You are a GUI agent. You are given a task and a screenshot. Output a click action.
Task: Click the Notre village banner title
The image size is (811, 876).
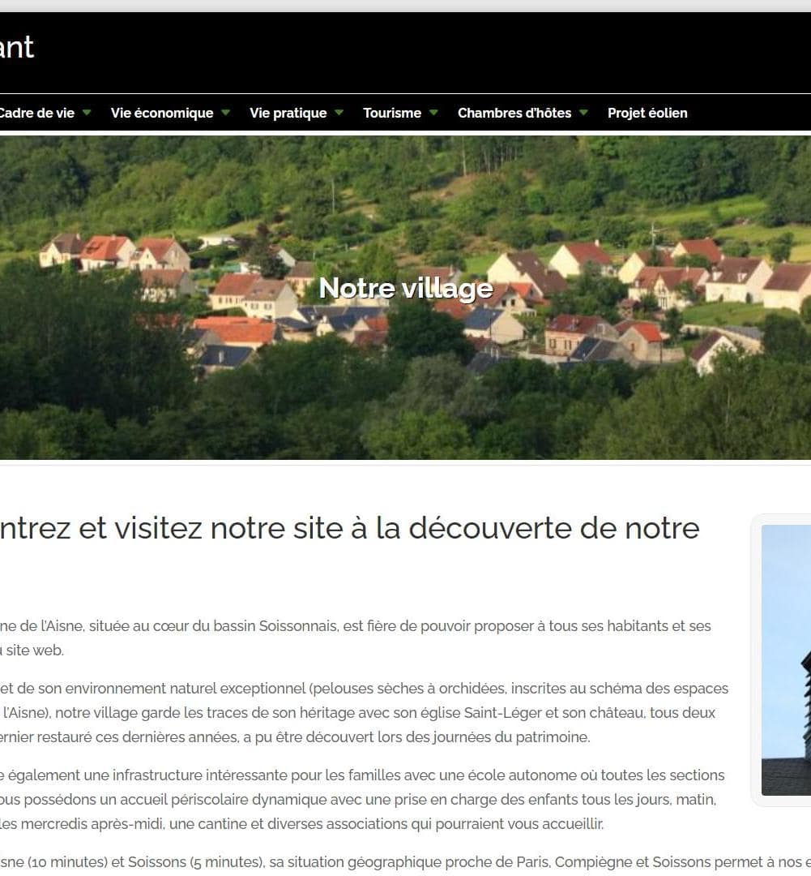406,288
